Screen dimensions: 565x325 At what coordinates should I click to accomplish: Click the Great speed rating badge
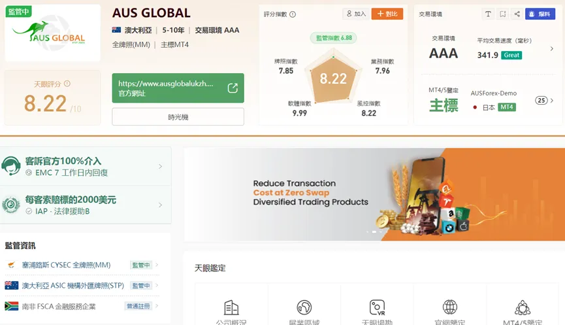point(511,55)
